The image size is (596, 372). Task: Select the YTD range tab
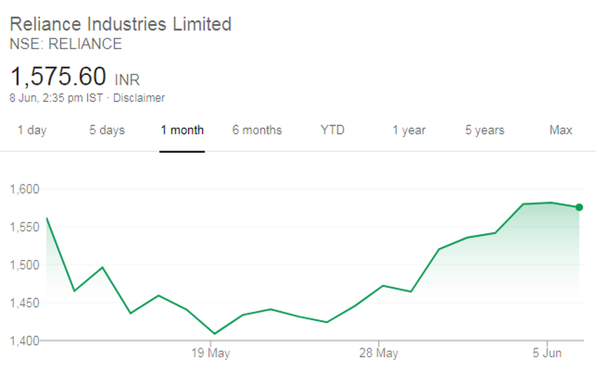pyautogui.click(x=332, y=130)
